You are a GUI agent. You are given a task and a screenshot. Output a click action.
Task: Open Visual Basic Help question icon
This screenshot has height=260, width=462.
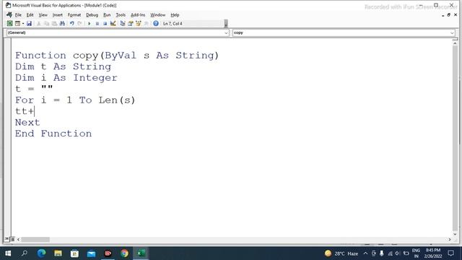pos(156,23)
